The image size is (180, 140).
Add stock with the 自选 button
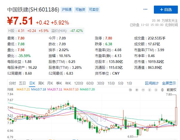tap(166, 10)
